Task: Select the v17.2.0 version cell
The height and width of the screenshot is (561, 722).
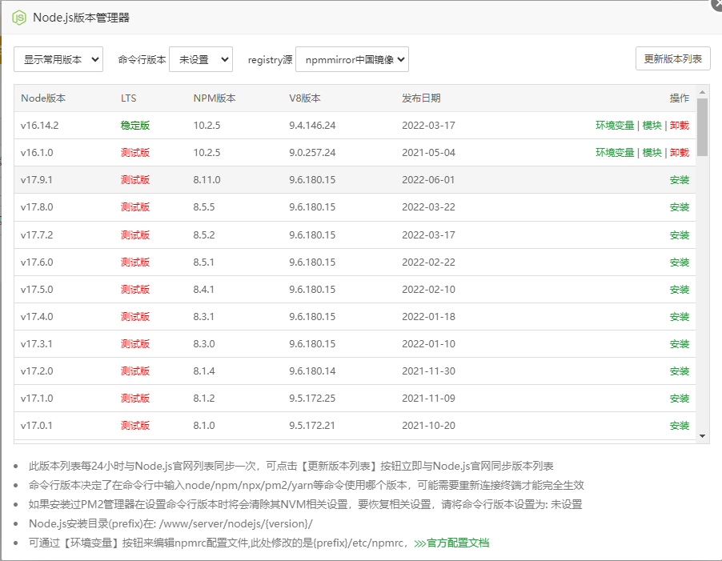Action: pyautogui.click(x=37, y=371)
